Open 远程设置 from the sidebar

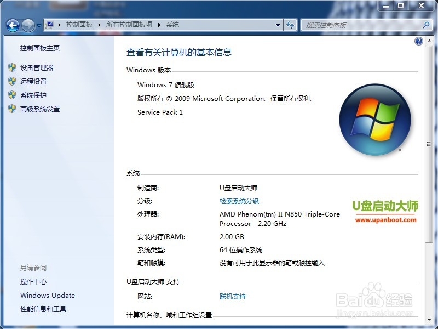pyautogui.click(x=33, y=81)
